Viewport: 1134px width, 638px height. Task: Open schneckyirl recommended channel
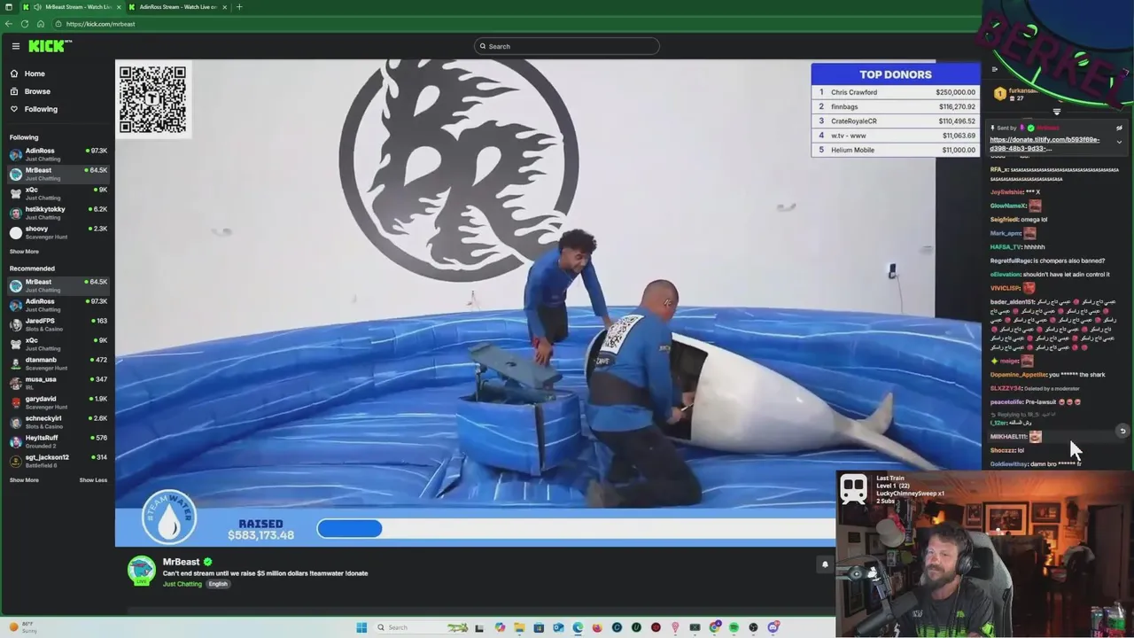click(58, 422)
